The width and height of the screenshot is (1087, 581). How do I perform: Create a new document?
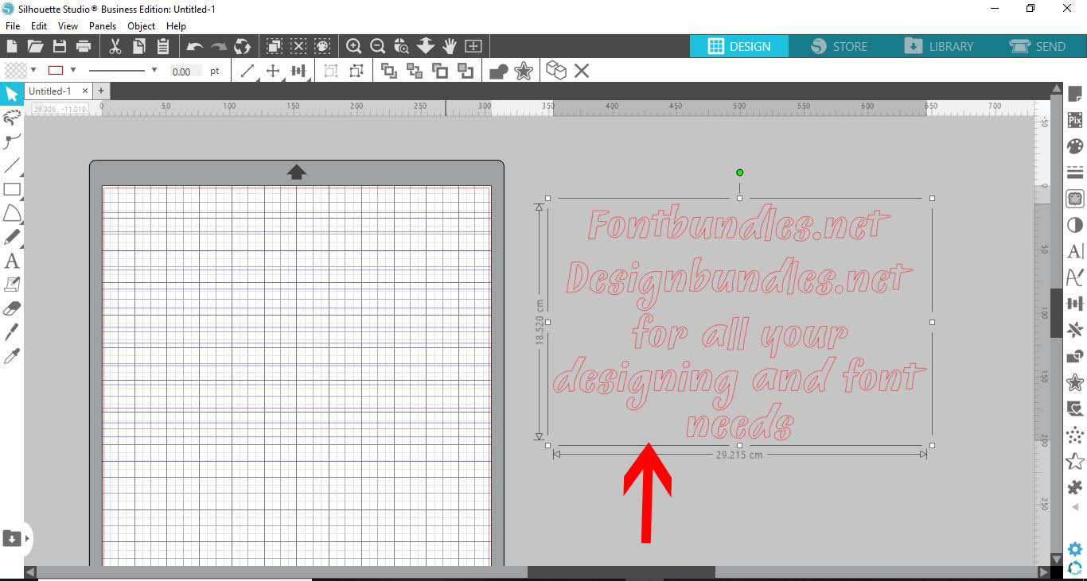coord(11,46)
